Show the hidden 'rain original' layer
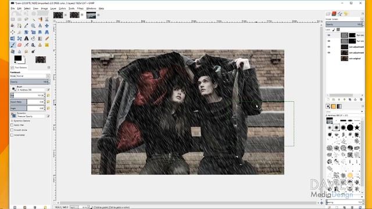The image size is (372, 209). click(329, 58)
